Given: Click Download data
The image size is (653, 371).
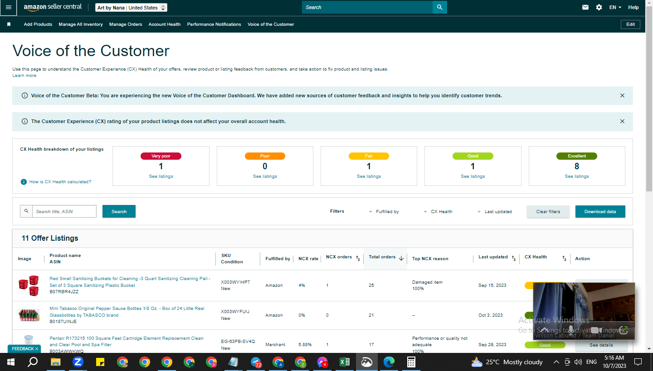Looking at the screenshot, I should click(600, 211).
